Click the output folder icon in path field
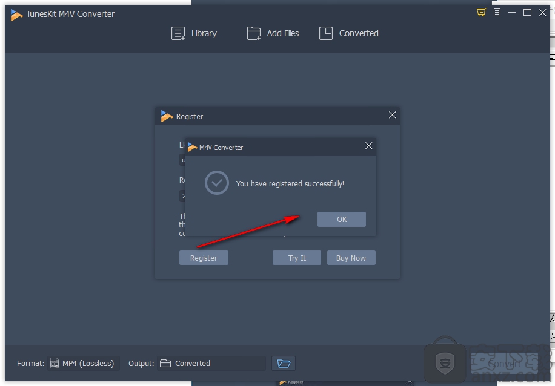The image size is (555, 386). click(x=165, y=364)
